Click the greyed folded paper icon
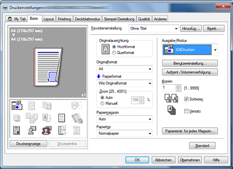The image size is (233, 169). [76, 106]
